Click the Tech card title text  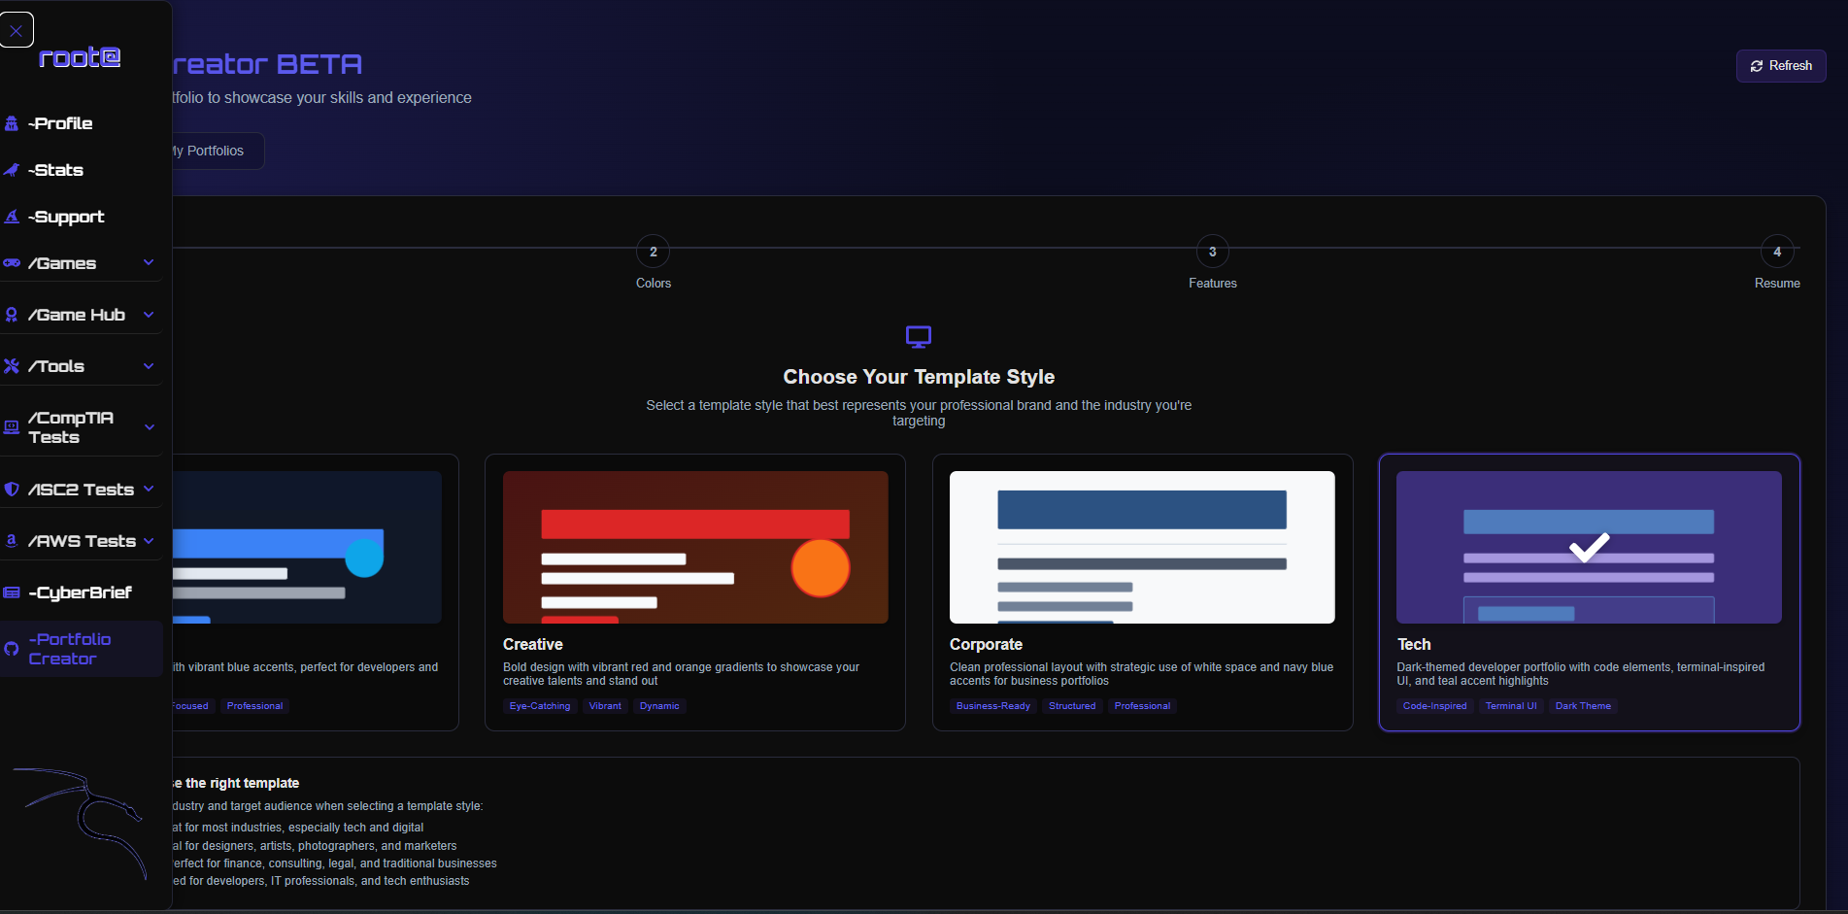(x=1414, y=644)
